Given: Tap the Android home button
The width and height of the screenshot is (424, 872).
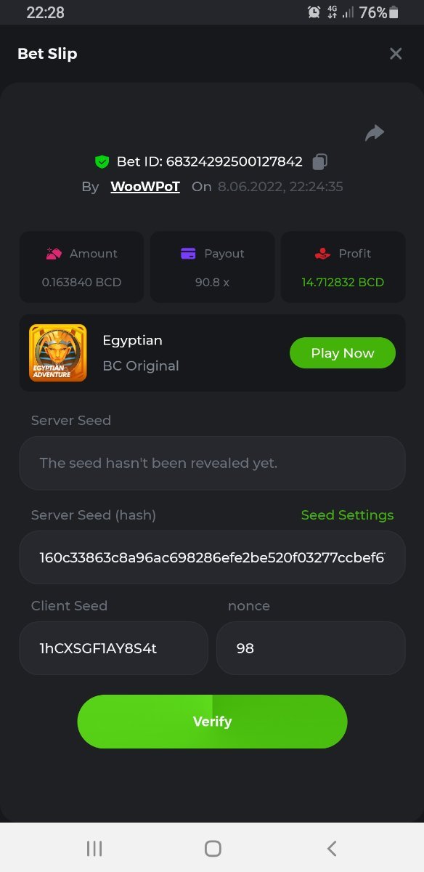Looking at the screenshot, I should tap(213, 848).
